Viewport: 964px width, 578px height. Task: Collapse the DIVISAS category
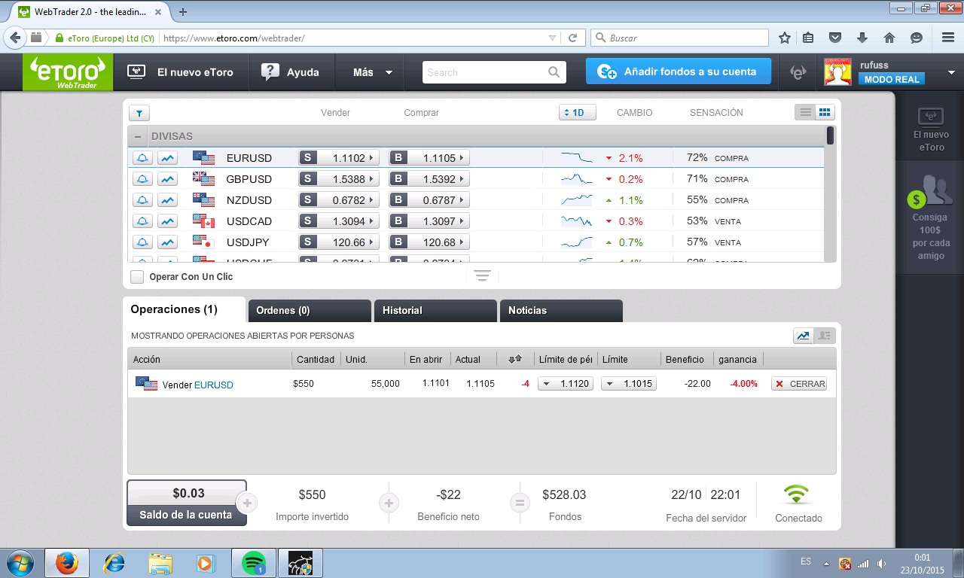point(138,136)
